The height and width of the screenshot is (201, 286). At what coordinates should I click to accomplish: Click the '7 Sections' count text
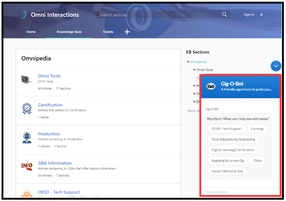[63, 176]
